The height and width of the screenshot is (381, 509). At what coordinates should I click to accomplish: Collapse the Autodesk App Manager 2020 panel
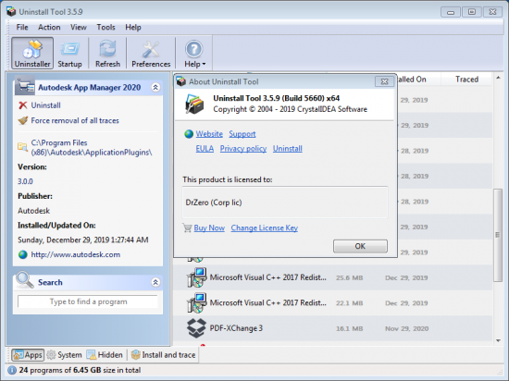[x=155, y=87]
